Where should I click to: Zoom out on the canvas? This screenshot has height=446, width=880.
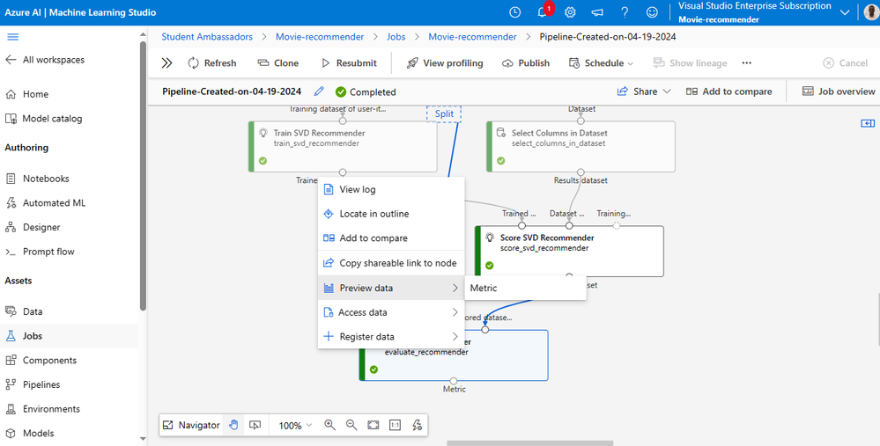pos(351,425)
